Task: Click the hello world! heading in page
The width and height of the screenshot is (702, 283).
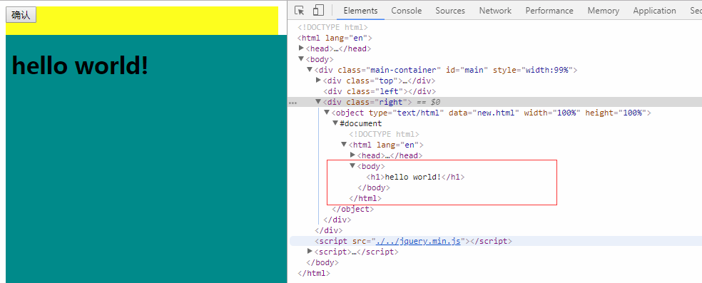Action: (x=80, y=66)
